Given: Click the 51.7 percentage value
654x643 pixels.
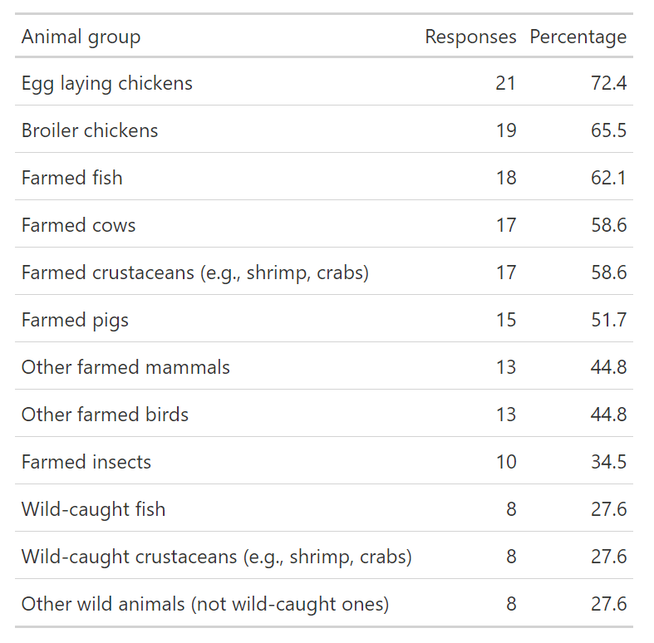Looking at the screenshot, I should pyautogui.click(x=608, y=320).
